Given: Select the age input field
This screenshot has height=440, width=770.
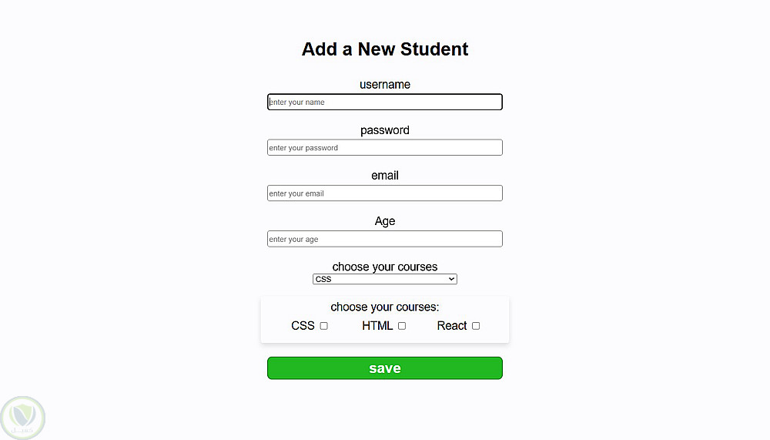Looking at the screenshot, I should pyautogui.click(x=385, y=239).
